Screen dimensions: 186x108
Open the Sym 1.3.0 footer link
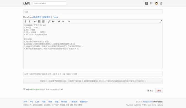point(152,105)
